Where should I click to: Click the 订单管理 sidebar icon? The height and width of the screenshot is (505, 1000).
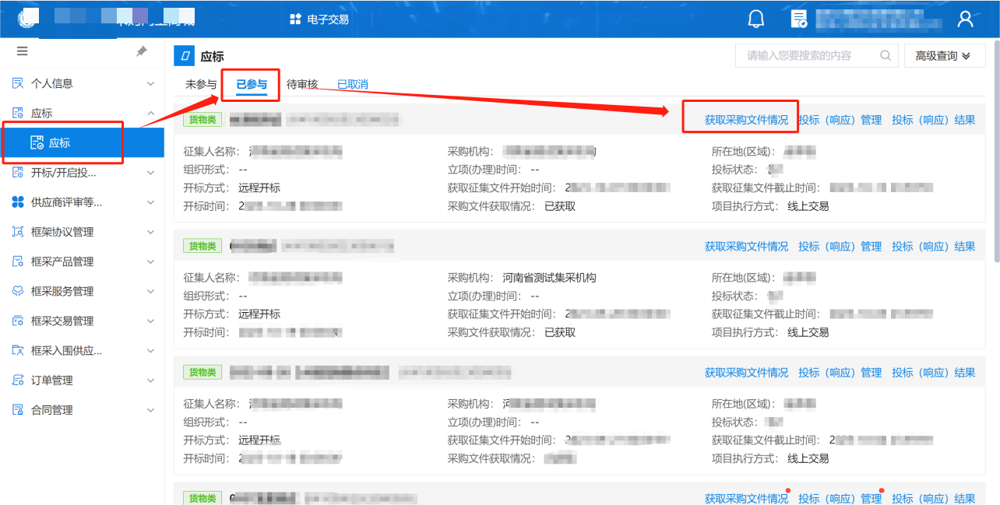18,381
